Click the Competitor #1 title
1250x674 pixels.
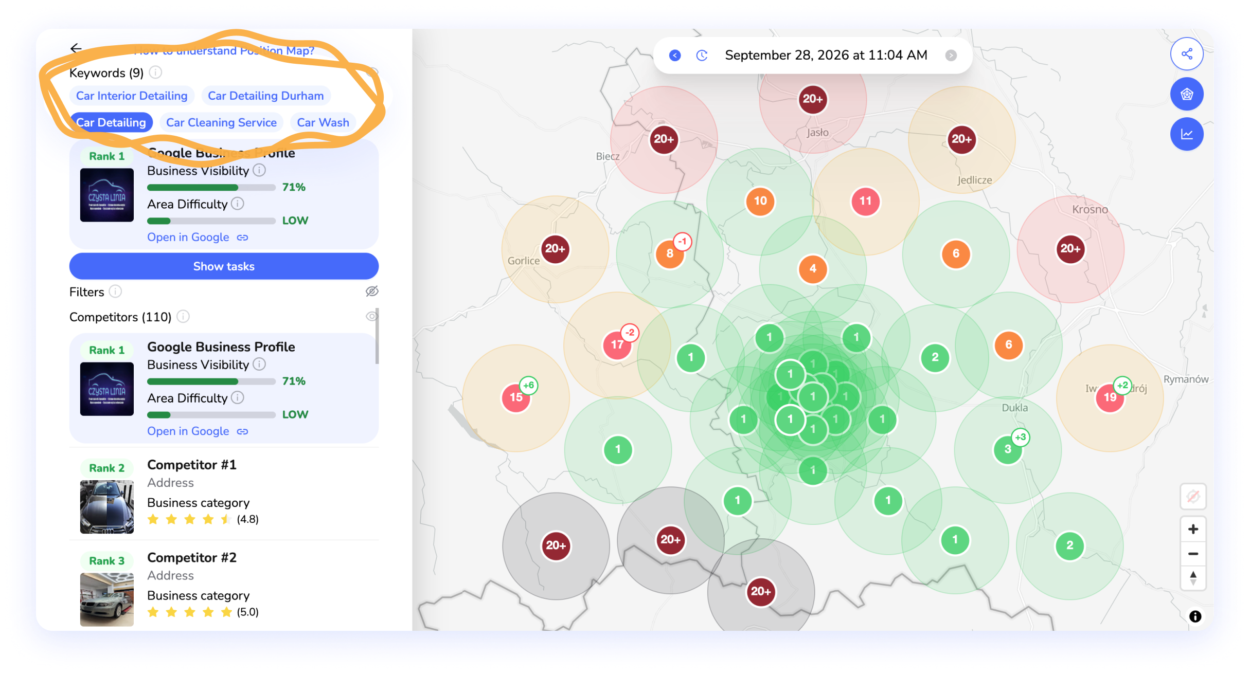click(192, 465)
